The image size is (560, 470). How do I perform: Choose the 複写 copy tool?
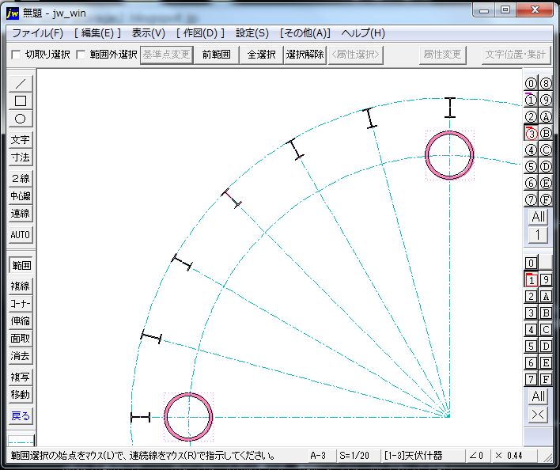[x=21, y=377]
